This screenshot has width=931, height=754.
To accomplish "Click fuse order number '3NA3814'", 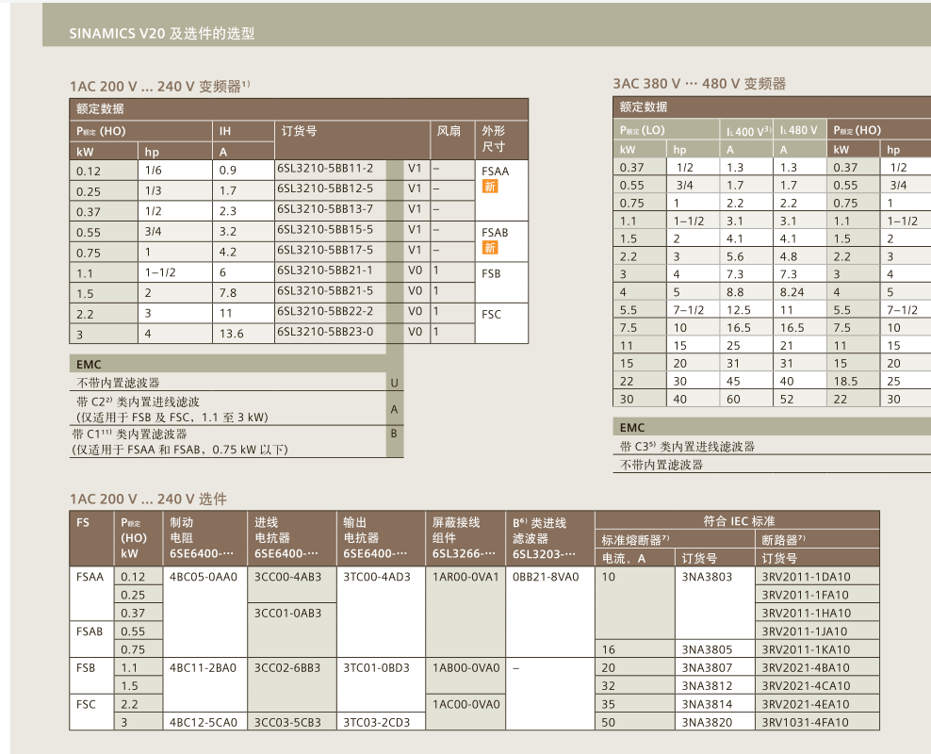I will (x=707, y=704).
